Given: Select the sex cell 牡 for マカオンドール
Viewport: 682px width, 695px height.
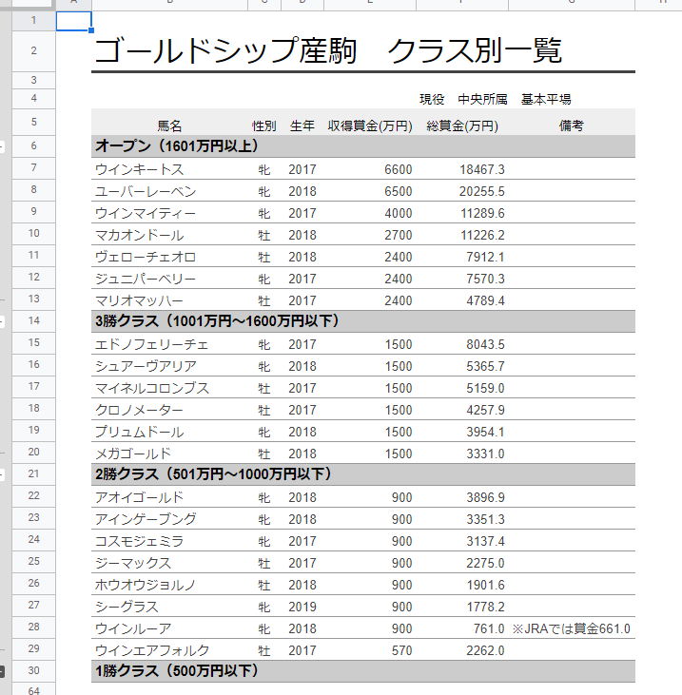Looking at the screenshot, I should coord(263,235).
